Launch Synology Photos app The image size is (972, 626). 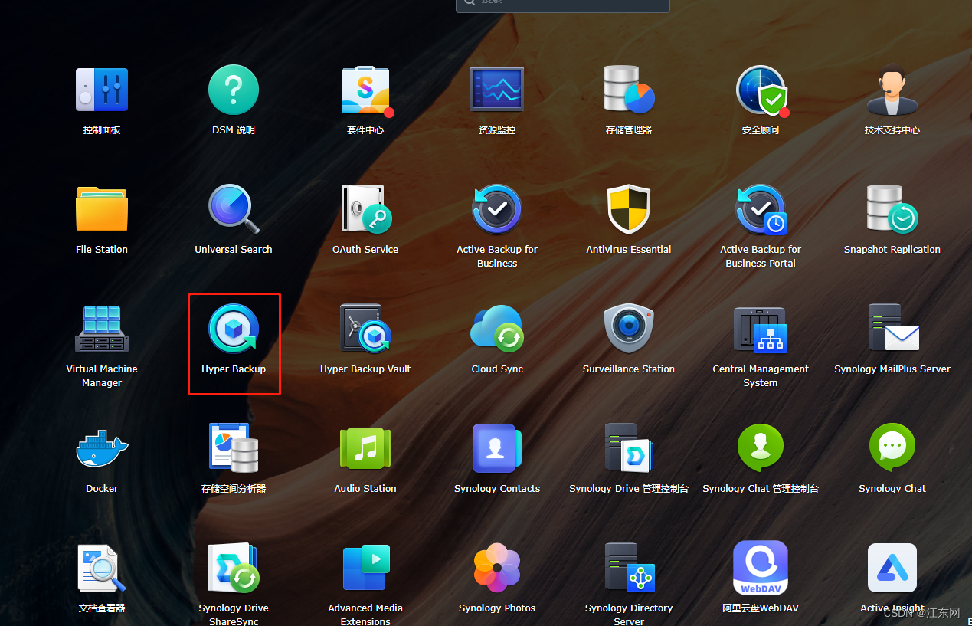497,568
